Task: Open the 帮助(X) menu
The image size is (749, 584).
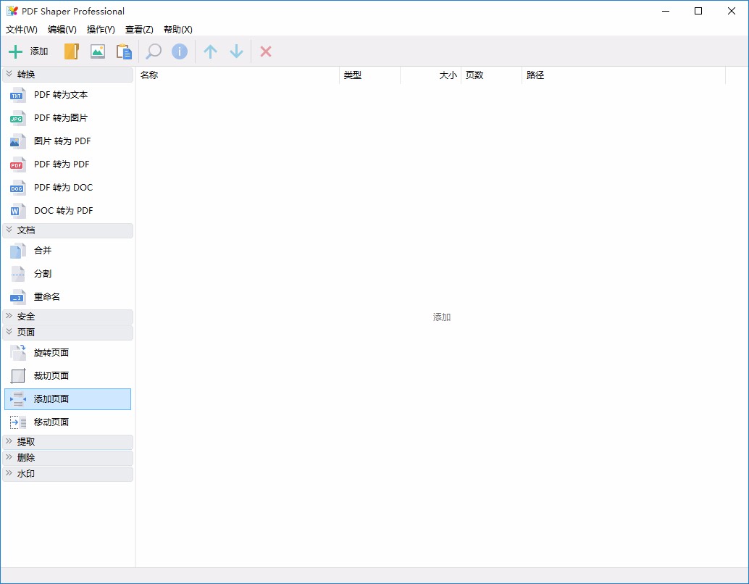Action: 177,30
